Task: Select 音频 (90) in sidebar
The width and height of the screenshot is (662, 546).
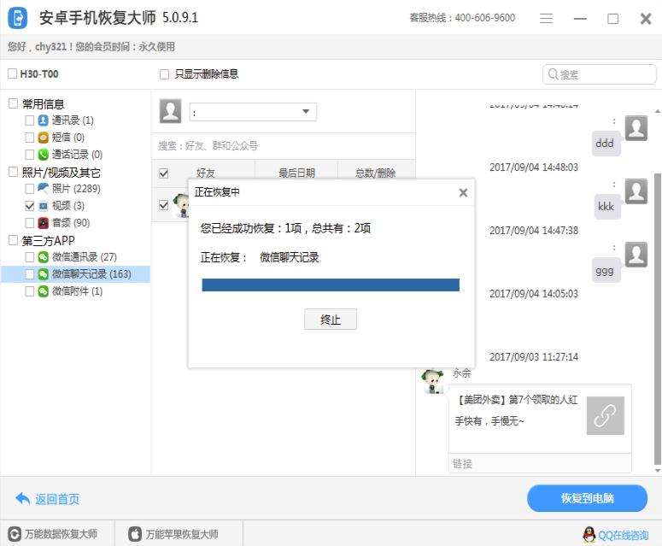Action: click(x=71, y=222)
